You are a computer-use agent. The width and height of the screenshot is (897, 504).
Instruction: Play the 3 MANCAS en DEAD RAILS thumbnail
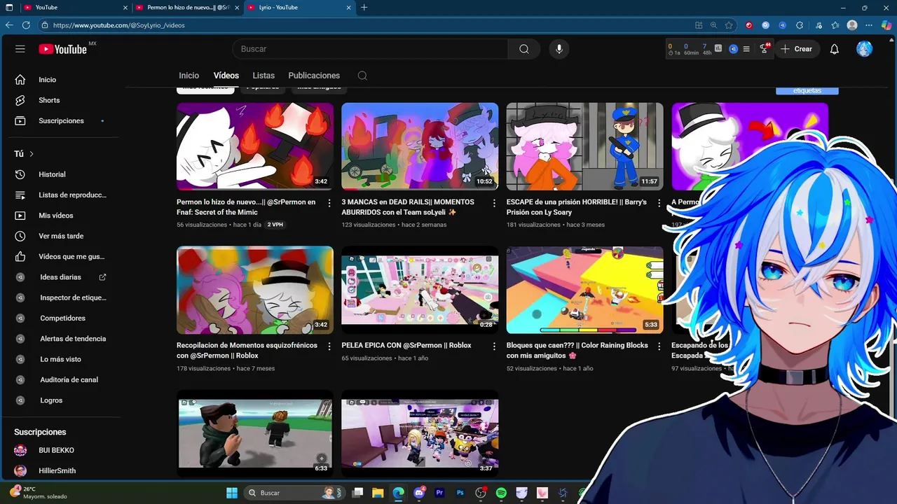click(x=420, y=146)
